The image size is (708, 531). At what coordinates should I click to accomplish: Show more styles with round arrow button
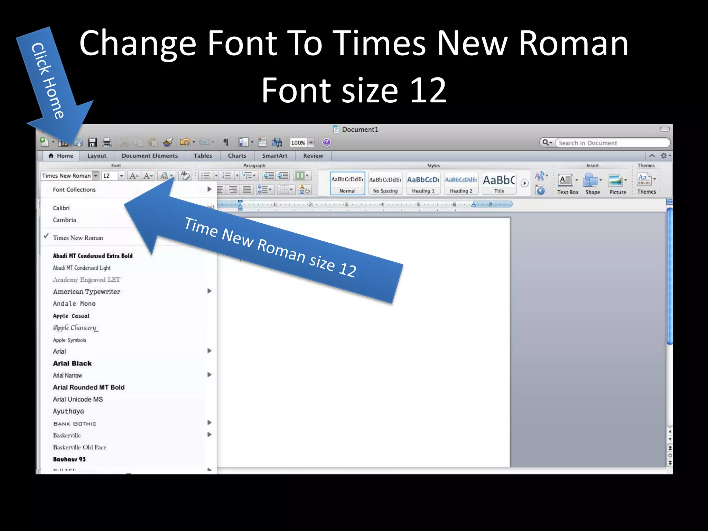tap(524, 183)
